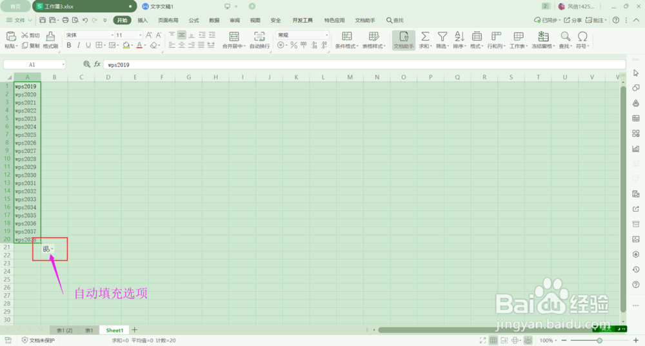Click the document unprotected (文档未保护) status
The width and height of the screenshot is (645, 346).
coord(38,340)
